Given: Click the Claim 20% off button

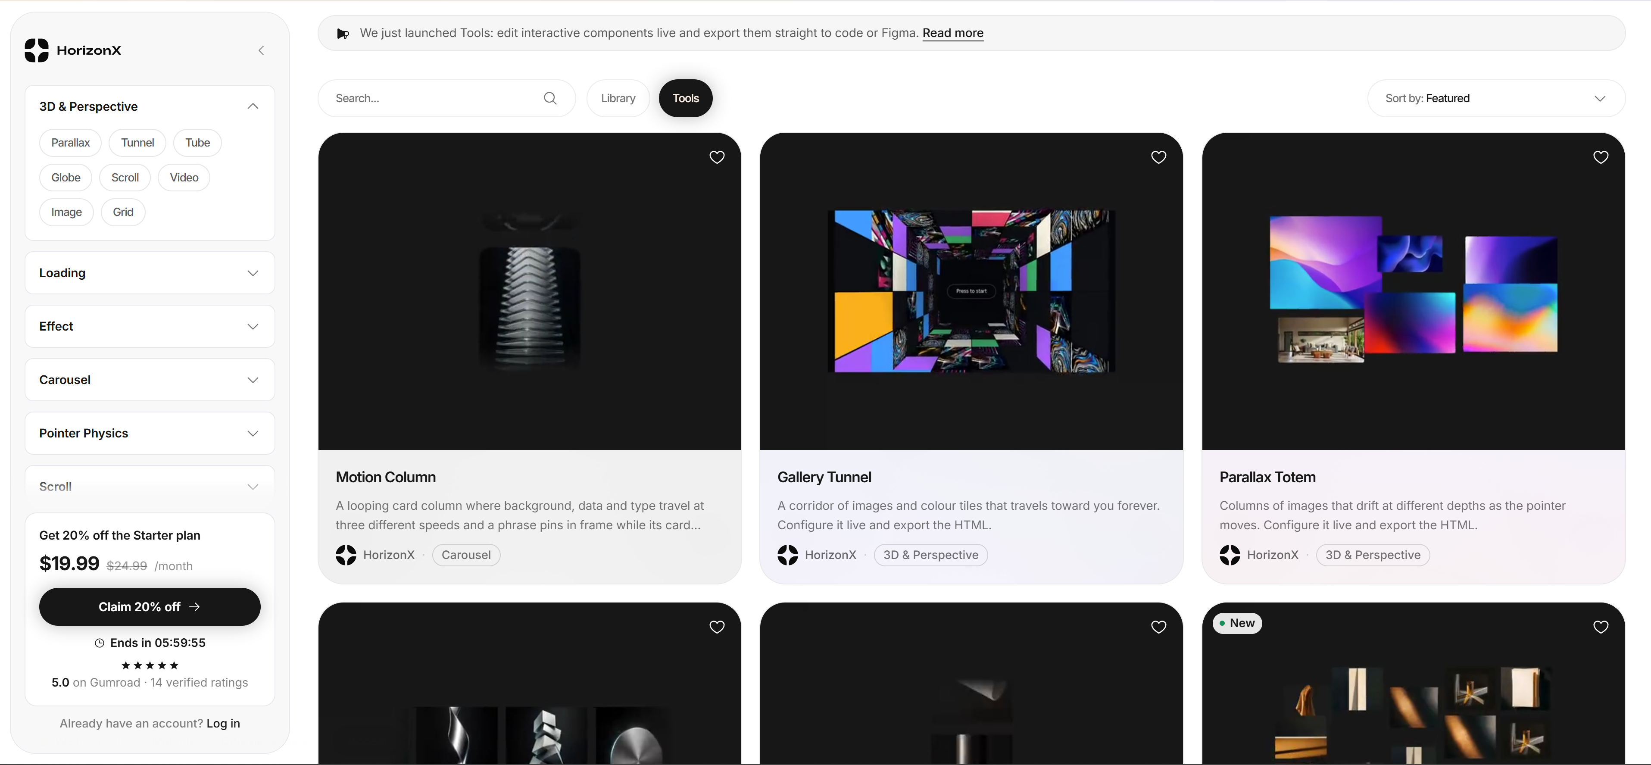Looking at the screenshot, I should tap(150, 607).
